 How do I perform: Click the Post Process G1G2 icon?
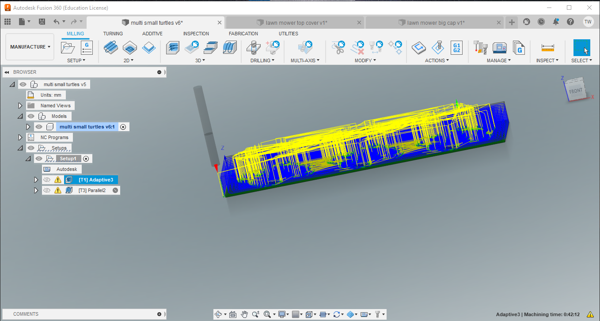[456, 47]
